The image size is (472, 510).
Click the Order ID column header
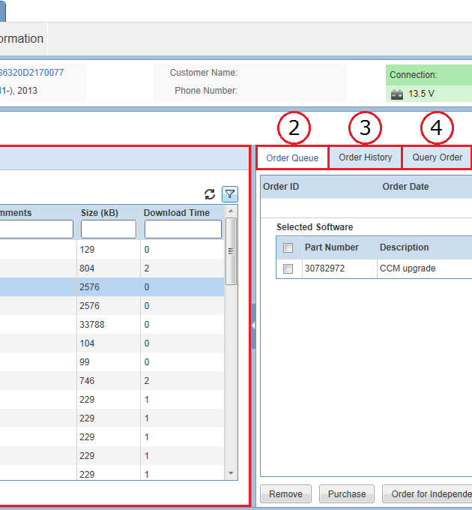coord(281,187)
